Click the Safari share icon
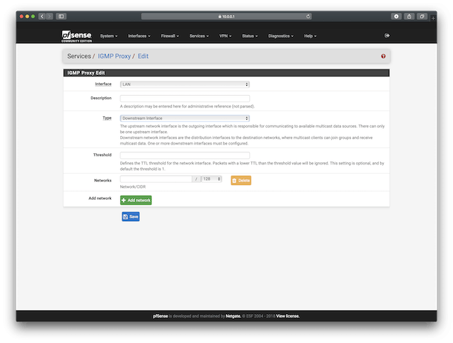 click(409, 16)
